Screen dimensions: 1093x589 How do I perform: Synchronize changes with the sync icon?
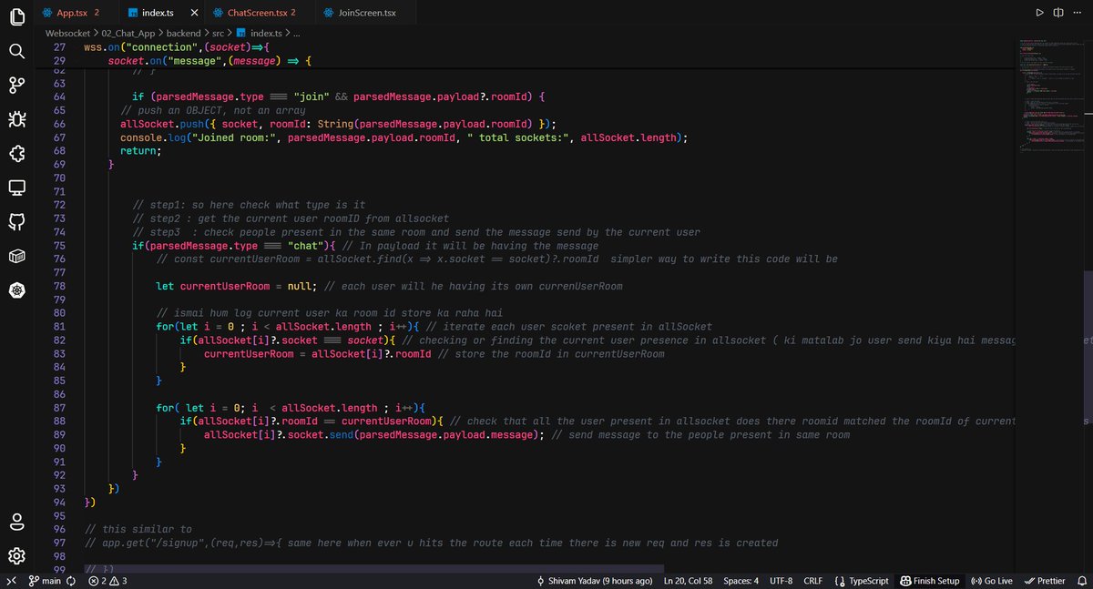click(70, 581)
